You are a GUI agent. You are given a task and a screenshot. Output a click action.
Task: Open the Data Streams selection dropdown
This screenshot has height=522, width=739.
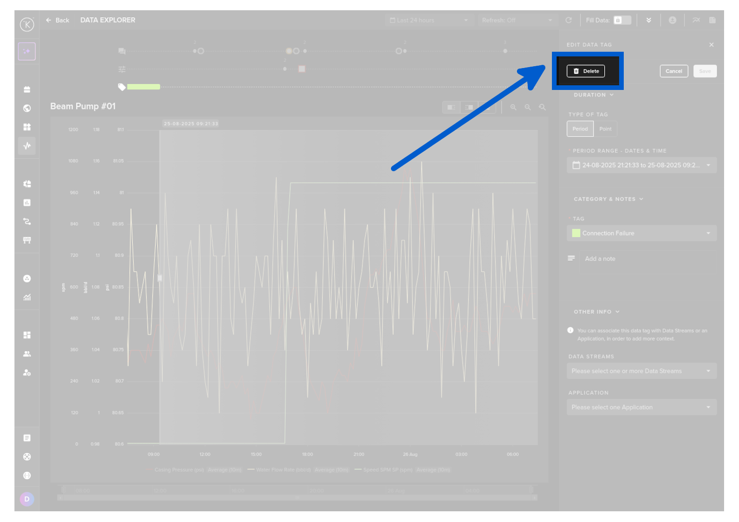pyautogui.click(x=641, y=371)
